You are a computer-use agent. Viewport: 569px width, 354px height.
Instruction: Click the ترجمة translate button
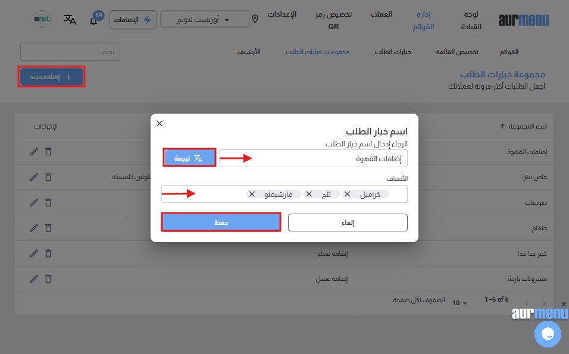tap(189, 158)
